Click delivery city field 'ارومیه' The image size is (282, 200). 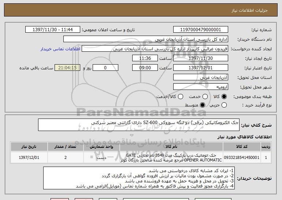[201, 87]
